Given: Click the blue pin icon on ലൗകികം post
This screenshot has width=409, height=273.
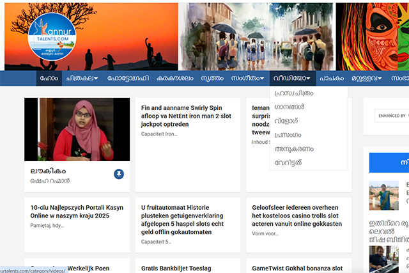Looking at the screenshot, I should pos(119,174).
